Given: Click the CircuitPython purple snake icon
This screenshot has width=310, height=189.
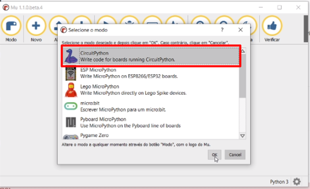Looking at the screenshot, I should 71,56.
